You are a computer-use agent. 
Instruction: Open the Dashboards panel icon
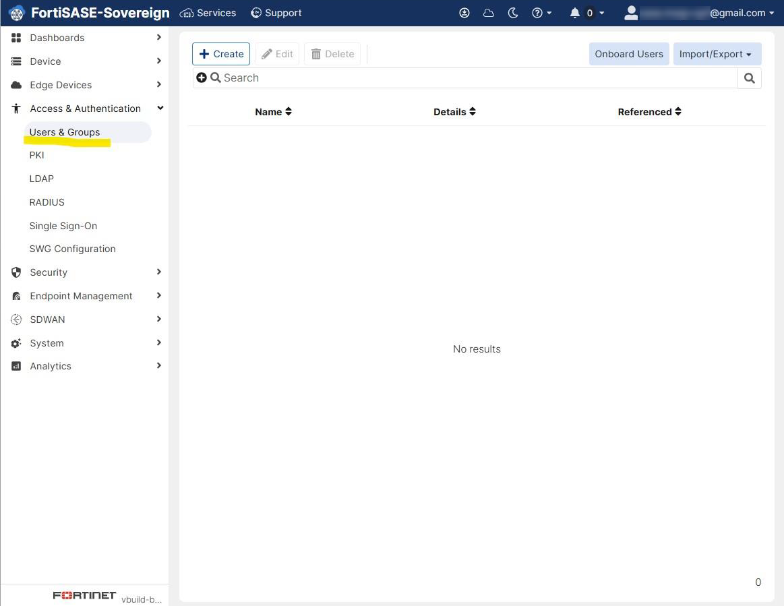[16, 38]
